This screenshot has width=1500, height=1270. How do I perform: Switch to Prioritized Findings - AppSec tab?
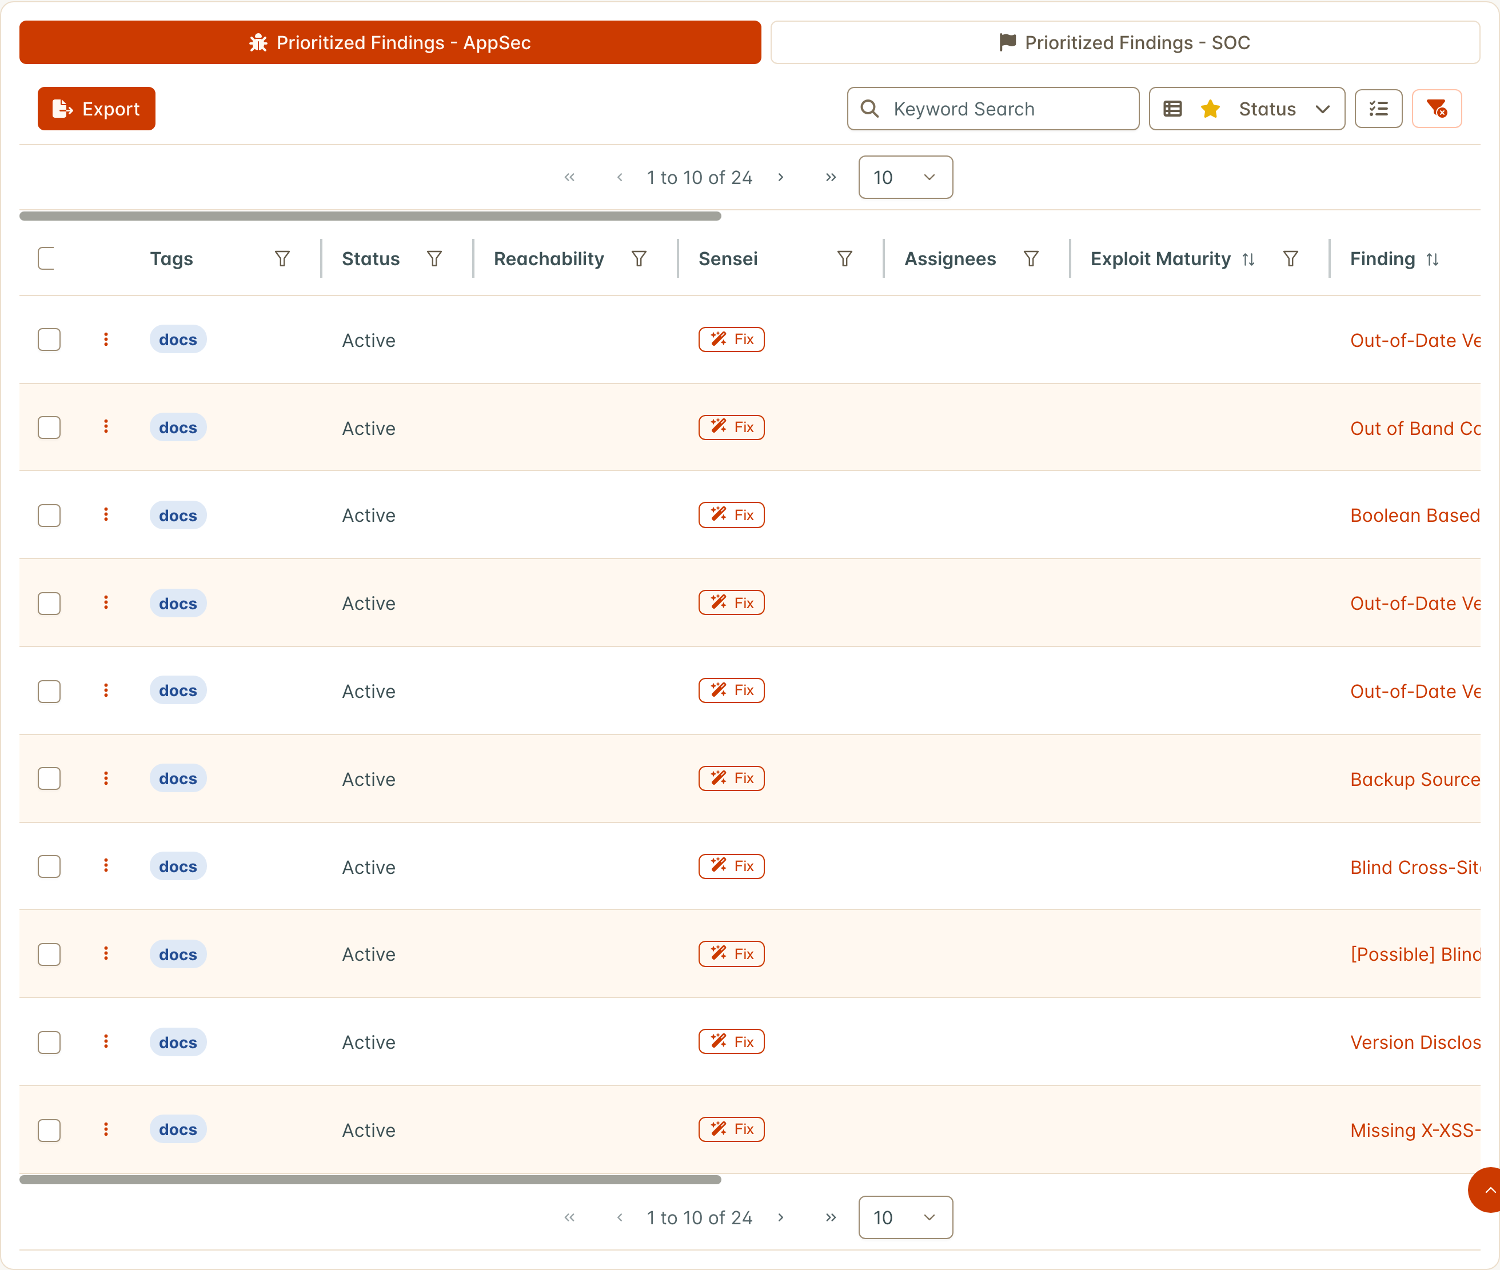[x=390, y=42]
